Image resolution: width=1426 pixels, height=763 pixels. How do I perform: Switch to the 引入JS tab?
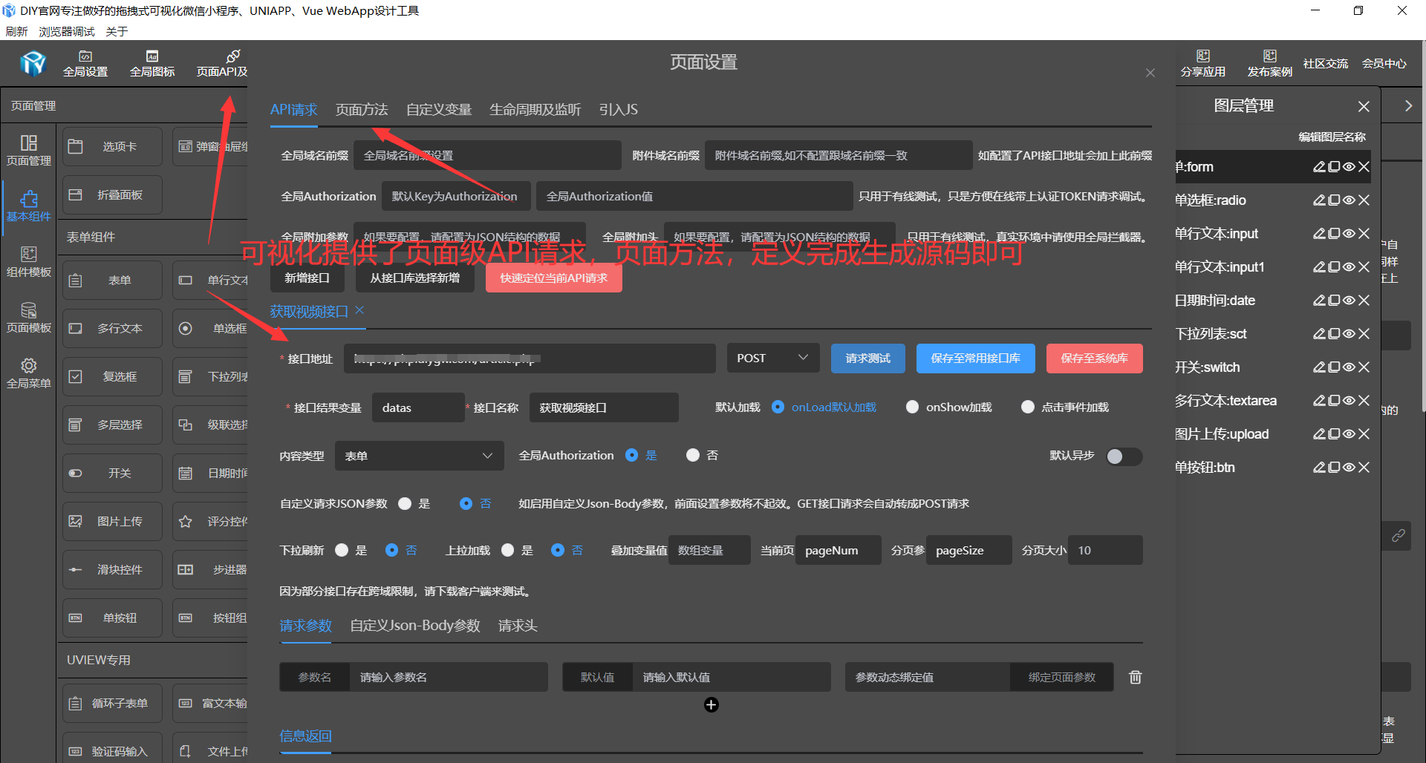618,110
